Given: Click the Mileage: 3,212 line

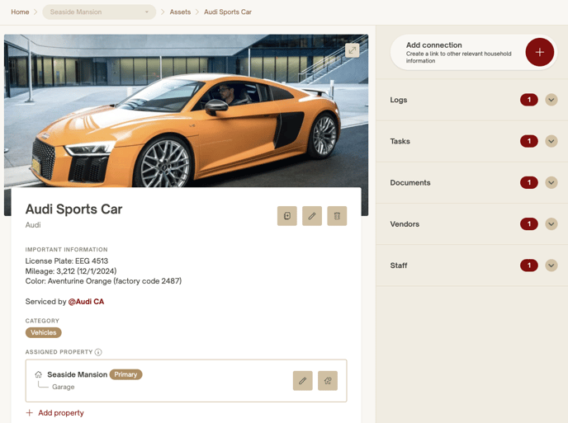Looking at the screenshot, I should click(x=71, y=271).
